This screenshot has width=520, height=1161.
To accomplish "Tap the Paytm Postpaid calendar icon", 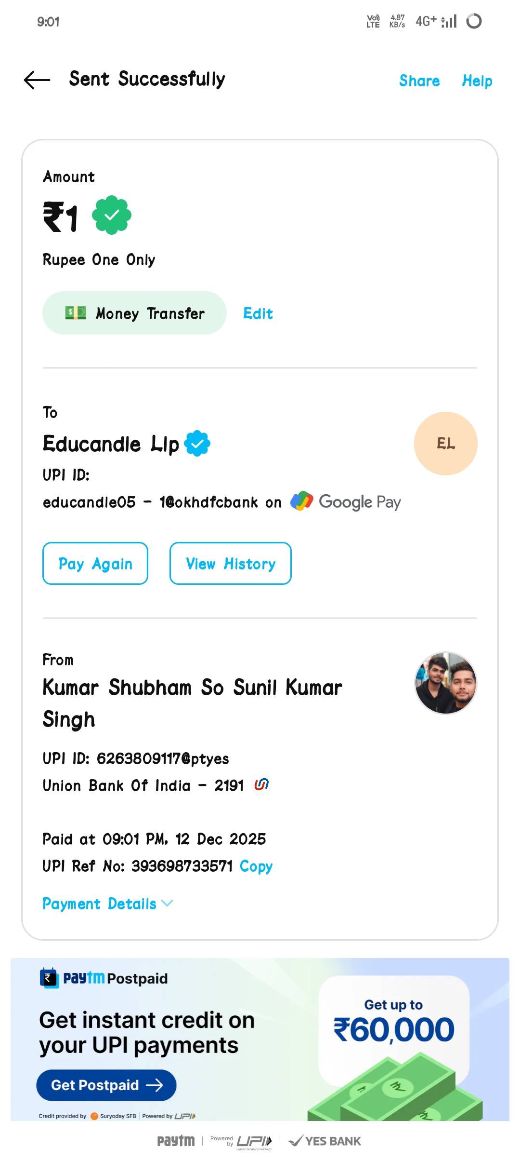I will click(x=49, y=978).
